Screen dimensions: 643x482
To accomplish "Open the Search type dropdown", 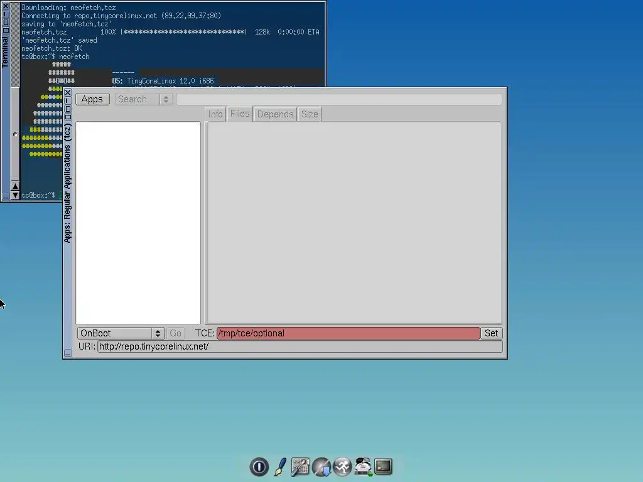I will [x=144, y=99].
